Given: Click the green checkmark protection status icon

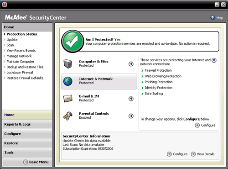Looking at the screenshot, I should [x=73, y=41].
